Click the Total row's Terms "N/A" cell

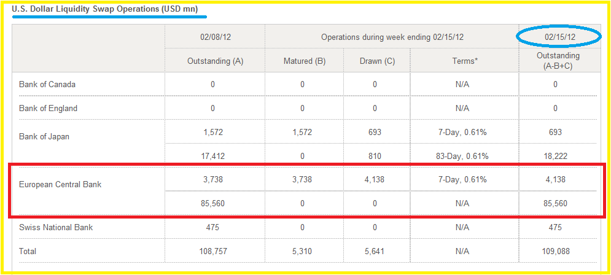pos(462,251)
